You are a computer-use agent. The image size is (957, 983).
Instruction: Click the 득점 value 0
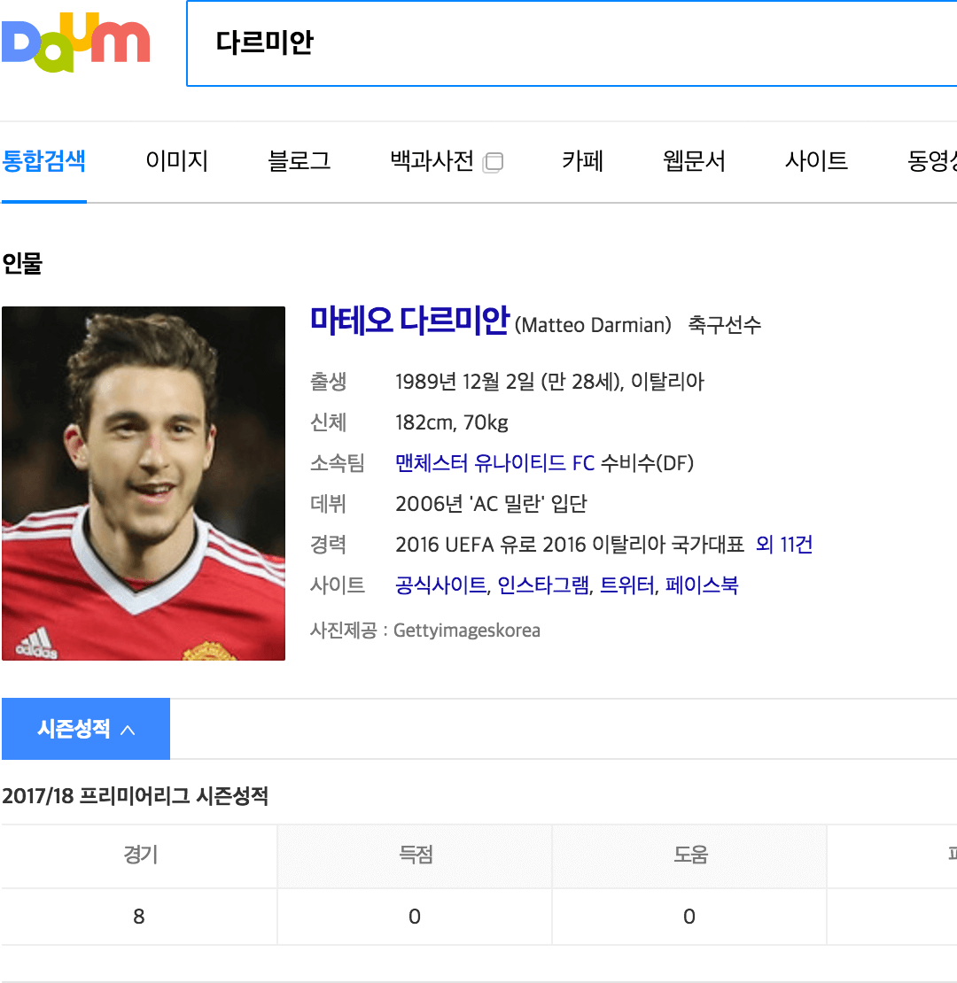tap(415, 917)
